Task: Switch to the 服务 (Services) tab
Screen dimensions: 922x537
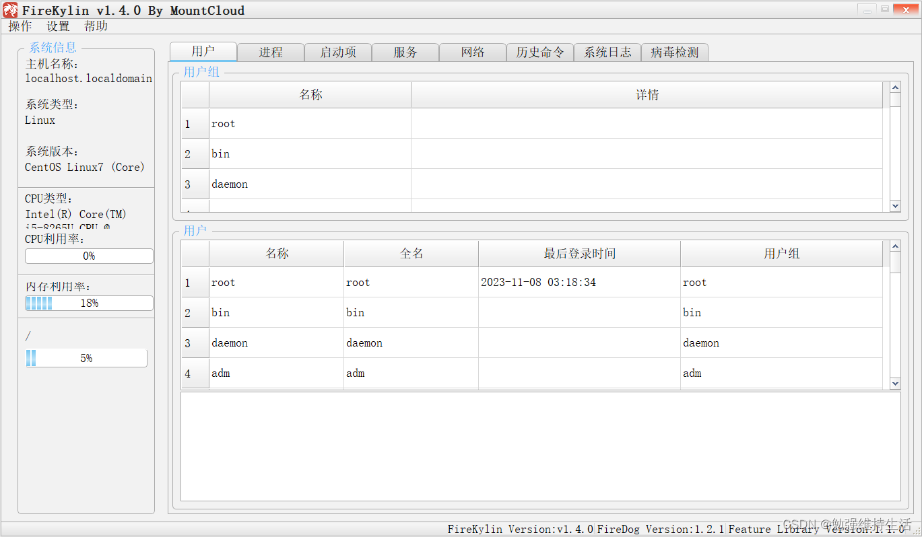Action: (x=405, y=52)
